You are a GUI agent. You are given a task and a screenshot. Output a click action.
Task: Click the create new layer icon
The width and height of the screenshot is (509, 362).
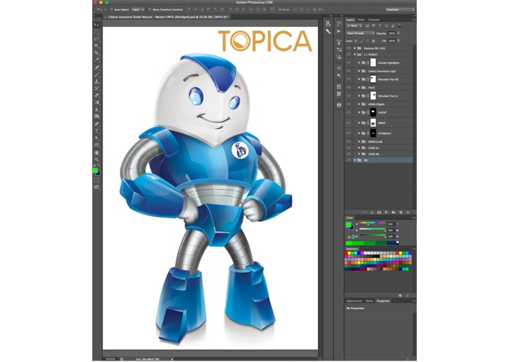[x=401, y=213]
